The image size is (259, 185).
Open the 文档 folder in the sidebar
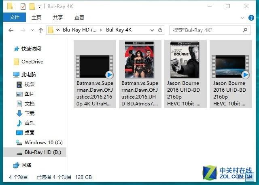[30, 104]
